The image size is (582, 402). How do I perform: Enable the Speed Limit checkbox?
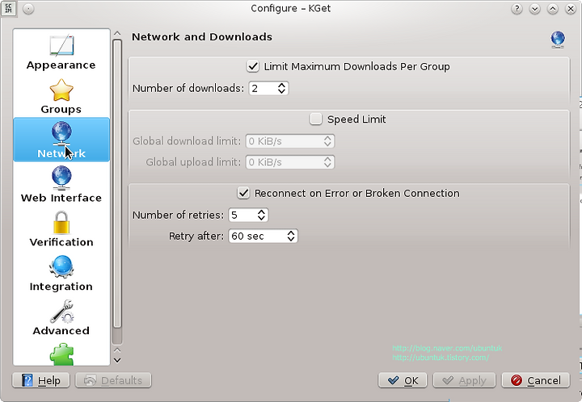pyautogui.click(x=316, y=119)
